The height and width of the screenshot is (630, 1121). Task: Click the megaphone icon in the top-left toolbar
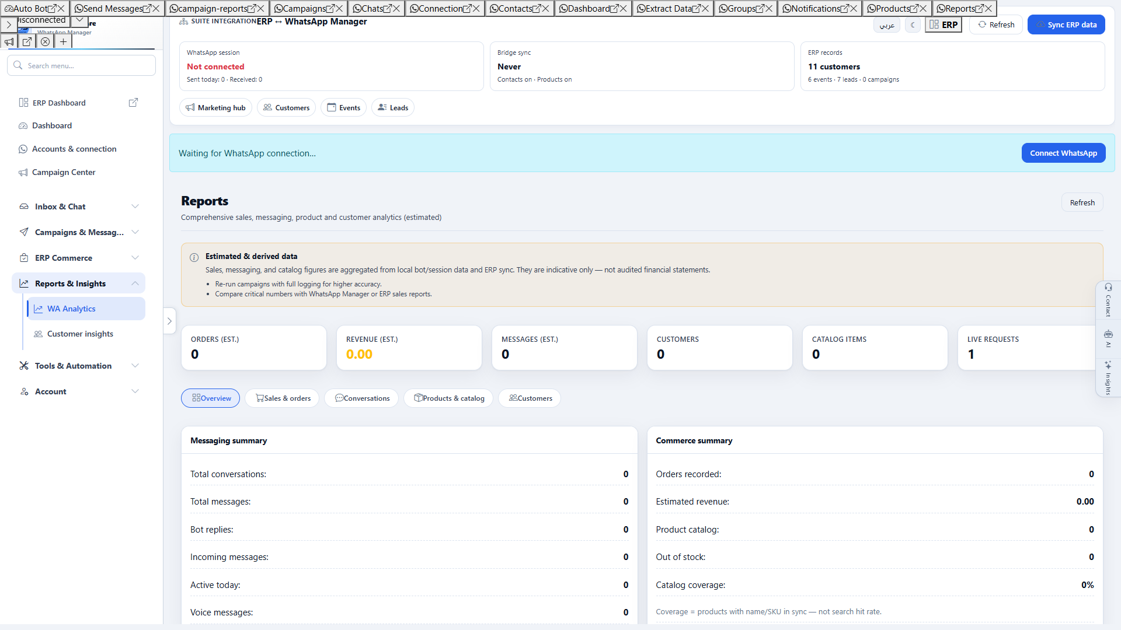point(9,41)
